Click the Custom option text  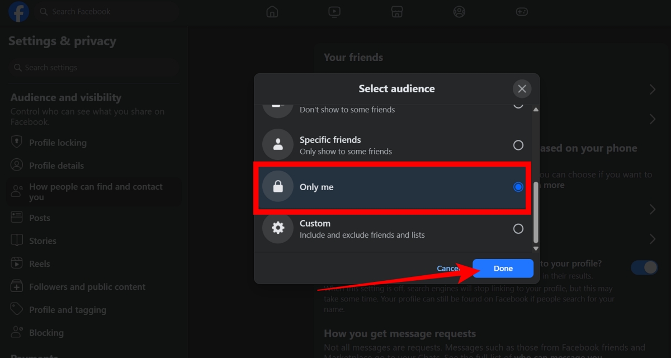pyautogui.click(x=315, y=223)
